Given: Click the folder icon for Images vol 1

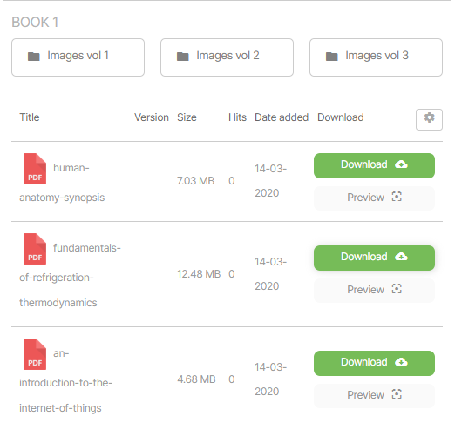Looking at the screenshot, I should click(34, 57).
